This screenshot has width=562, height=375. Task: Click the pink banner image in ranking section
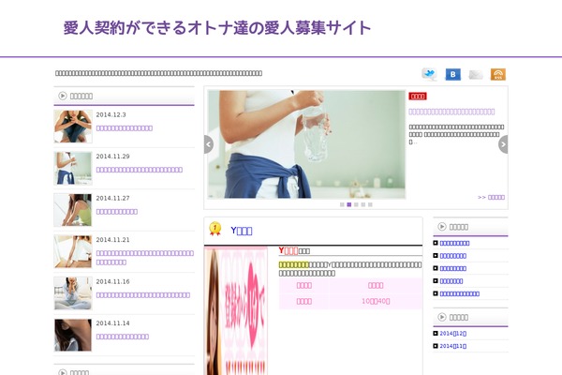point(236,310)
